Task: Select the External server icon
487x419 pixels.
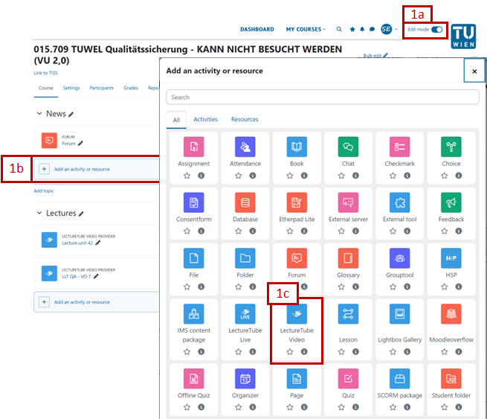Action: (x=348, y=202)
